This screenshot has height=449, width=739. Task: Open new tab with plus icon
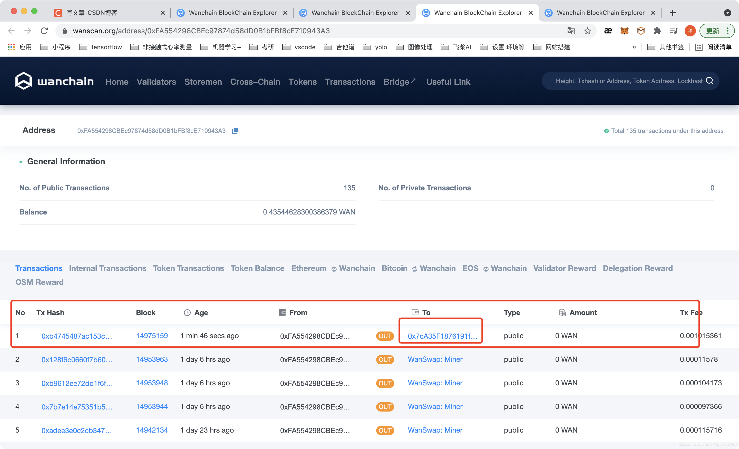pyautogui.click(x=673, y=13)
